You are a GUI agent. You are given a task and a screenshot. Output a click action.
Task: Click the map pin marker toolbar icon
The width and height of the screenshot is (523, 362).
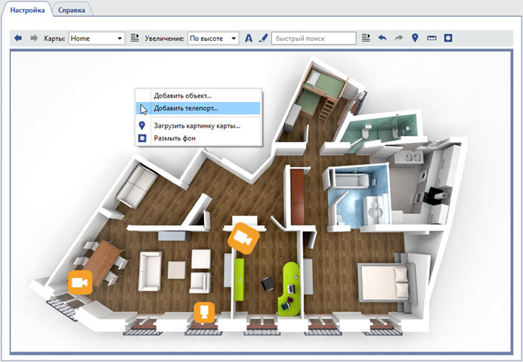tap(415, 38)
